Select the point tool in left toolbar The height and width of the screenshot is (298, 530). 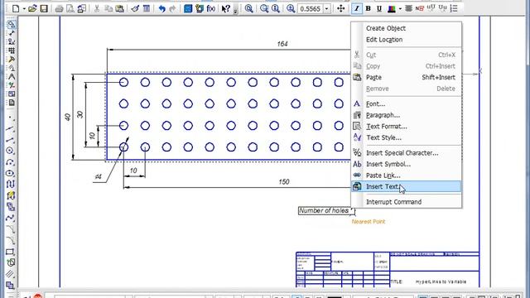coord(11,118)
